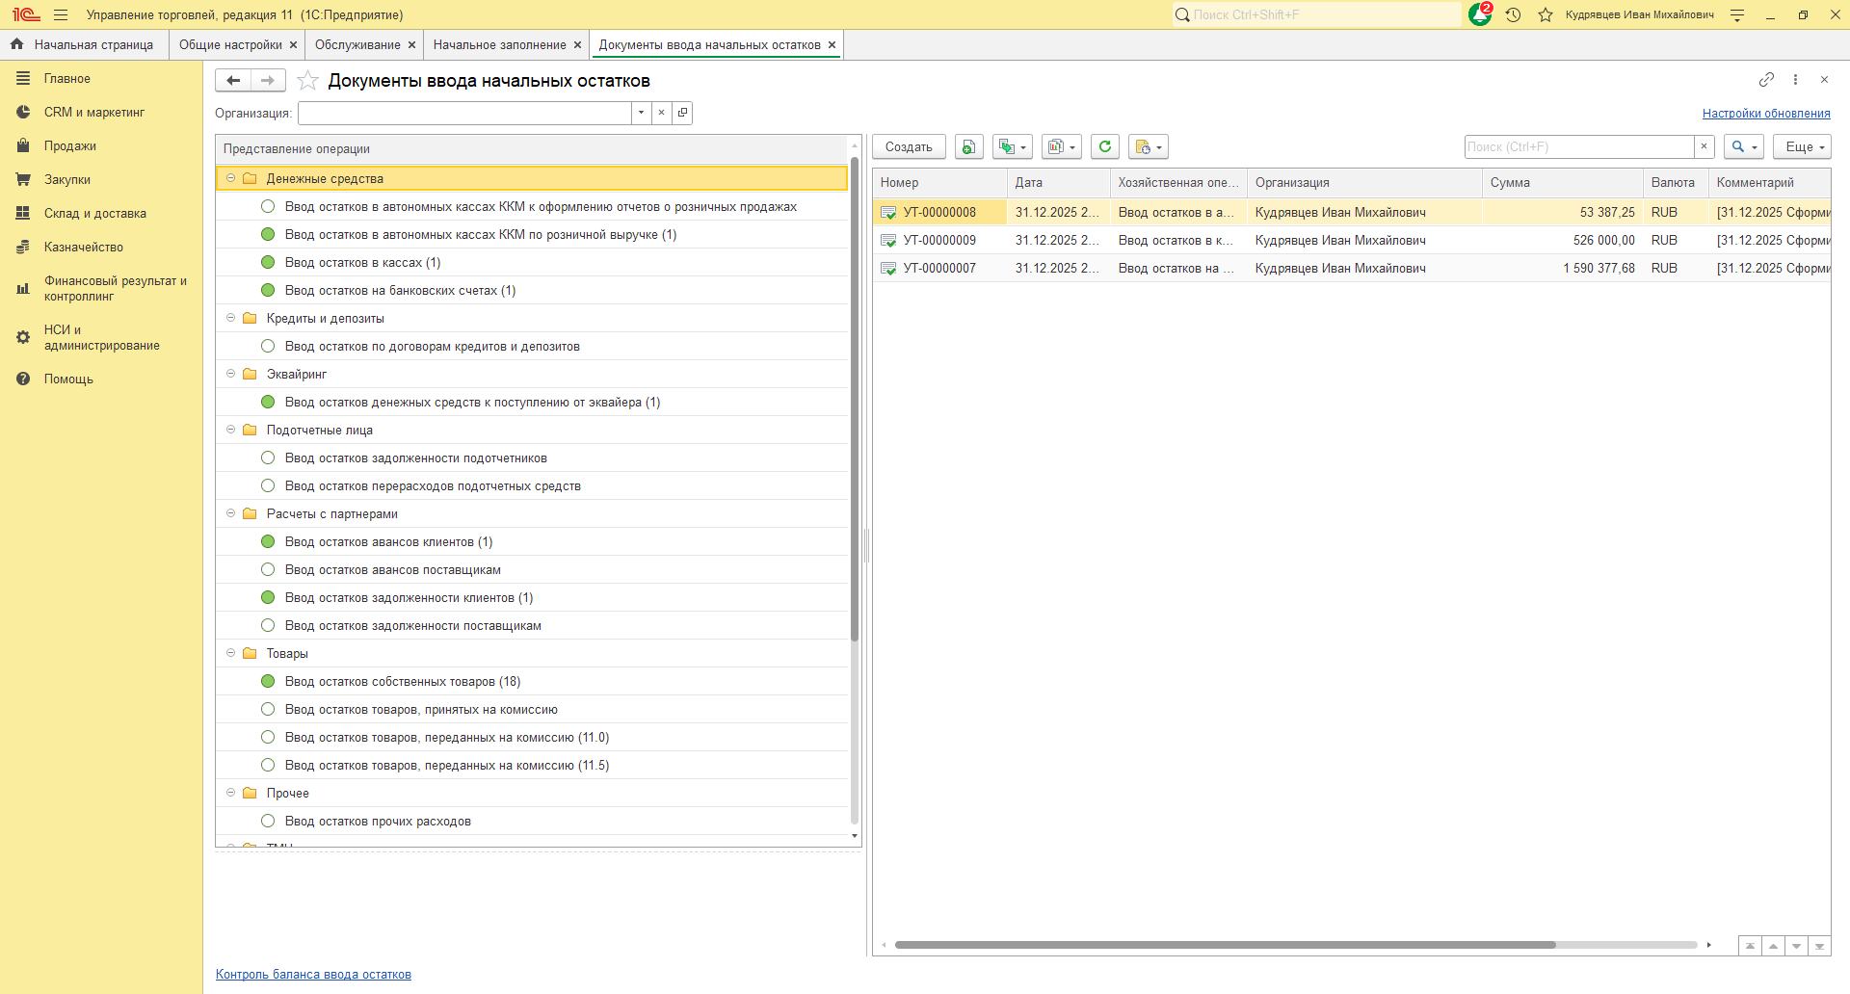Add page to favorites with title star
The image size is (1850, 994).
coord(307,81)
